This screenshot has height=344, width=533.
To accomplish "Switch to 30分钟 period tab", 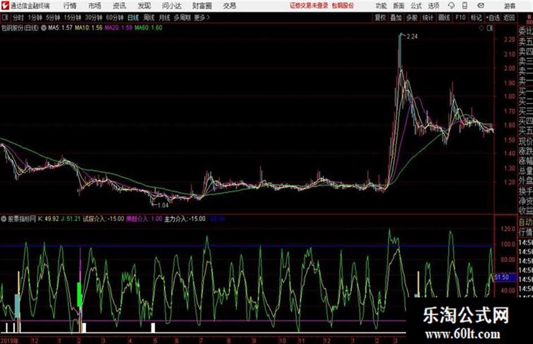I will [x=94, y=18].
